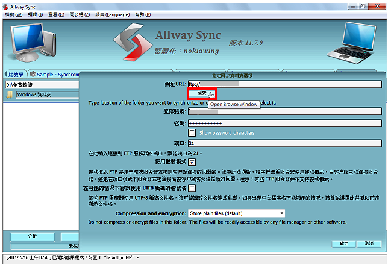The width and height of the screenshot is (391, 267).
Task: Click the D:\ path input field
Action: pos(42,85)
